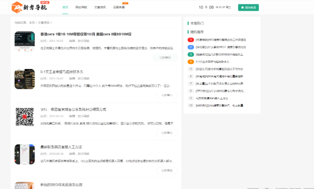Open thumbnail of 香港cera article

[25, 41]
